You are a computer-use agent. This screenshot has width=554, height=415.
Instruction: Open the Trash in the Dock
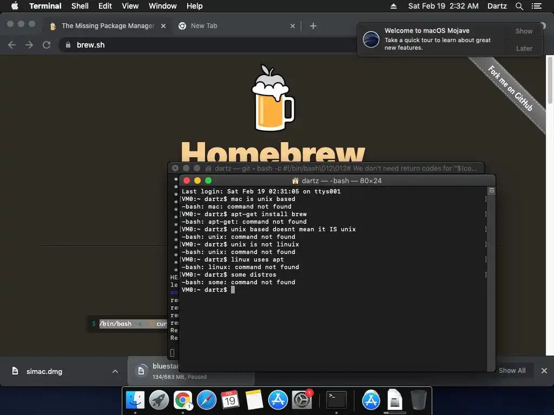tap(418, 400)
